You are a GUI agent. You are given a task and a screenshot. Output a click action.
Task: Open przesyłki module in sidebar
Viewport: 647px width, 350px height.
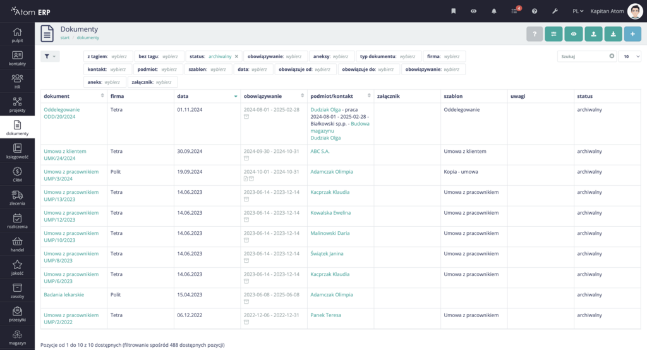[17, 314]
